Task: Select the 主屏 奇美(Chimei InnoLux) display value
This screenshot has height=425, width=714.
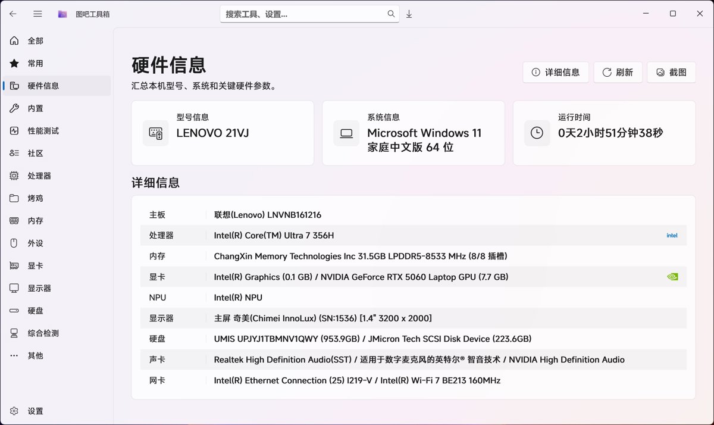Action: (323, 318)
